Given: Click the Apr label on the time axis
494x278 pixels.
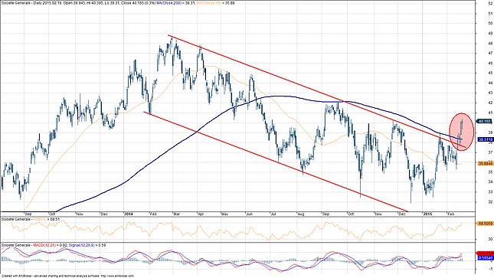Looking at the screenshot, I should (200, 214).
